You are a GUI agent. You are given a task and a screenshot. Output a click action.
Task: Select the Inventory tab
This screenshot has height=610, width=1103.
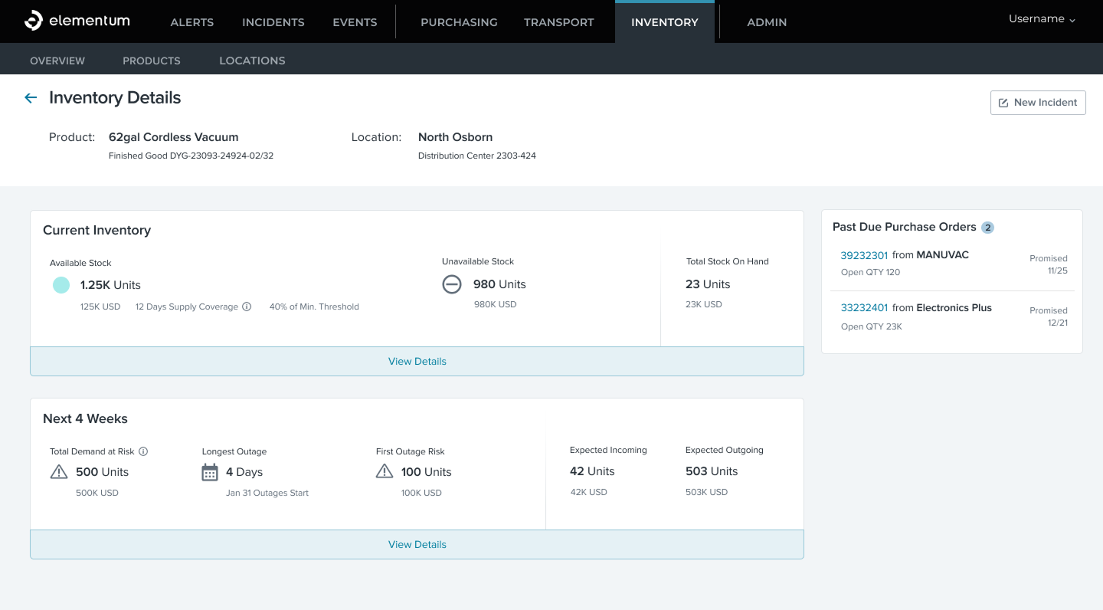pyautogui.click(x=665, y=22)
